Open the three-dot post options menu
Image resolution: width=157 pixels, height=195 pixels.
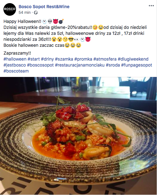[x=151, y=6]
